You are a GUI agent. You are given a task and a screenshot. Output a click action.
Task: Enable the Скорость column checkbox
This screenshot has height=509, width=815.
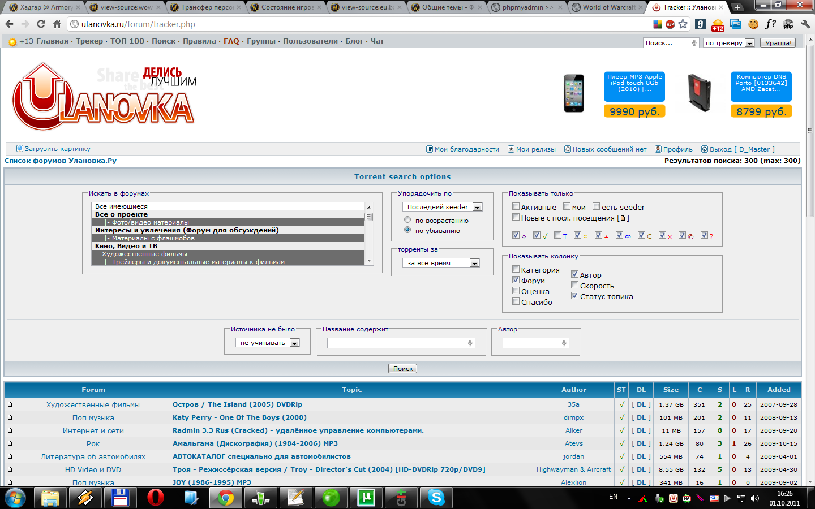574,285
